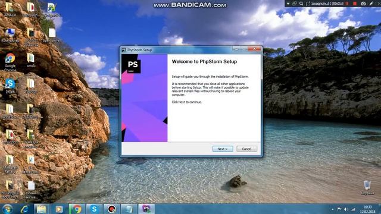Select the open server file icon
The height and width of the screenshot is (214, 381).
[52, 36]
